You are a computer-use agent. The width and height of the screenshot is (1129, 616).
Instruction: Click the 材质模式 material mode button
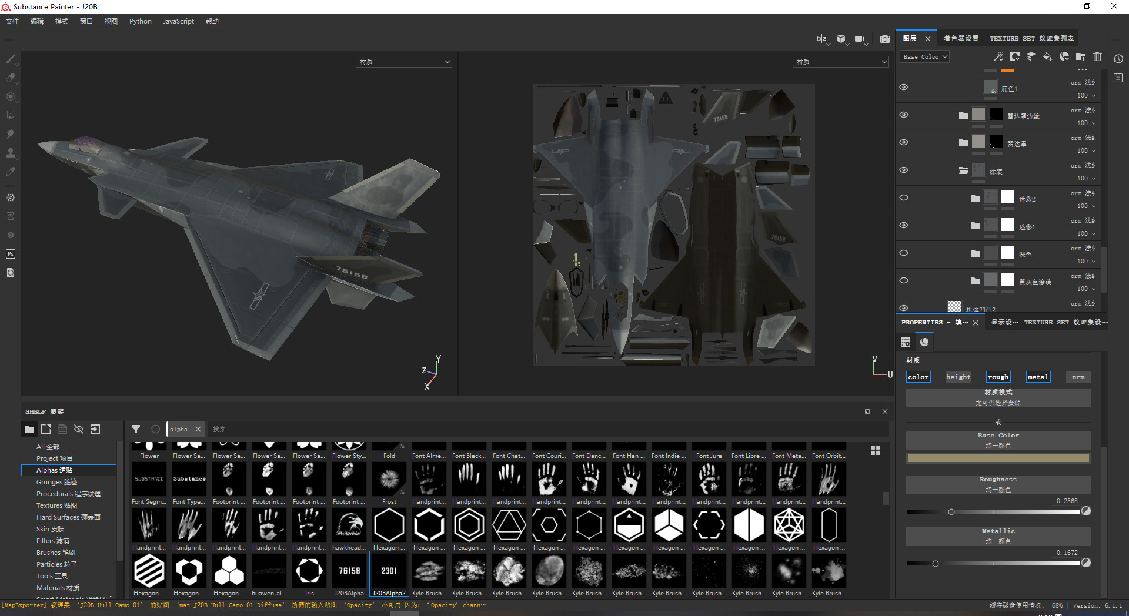[x=998, y=397]
